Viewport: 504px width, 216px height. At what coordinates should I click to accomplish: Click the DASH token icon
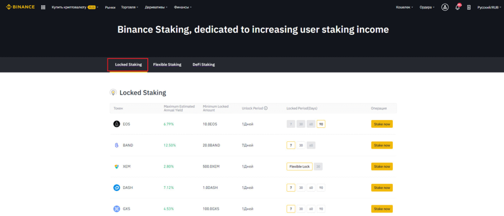117,188
